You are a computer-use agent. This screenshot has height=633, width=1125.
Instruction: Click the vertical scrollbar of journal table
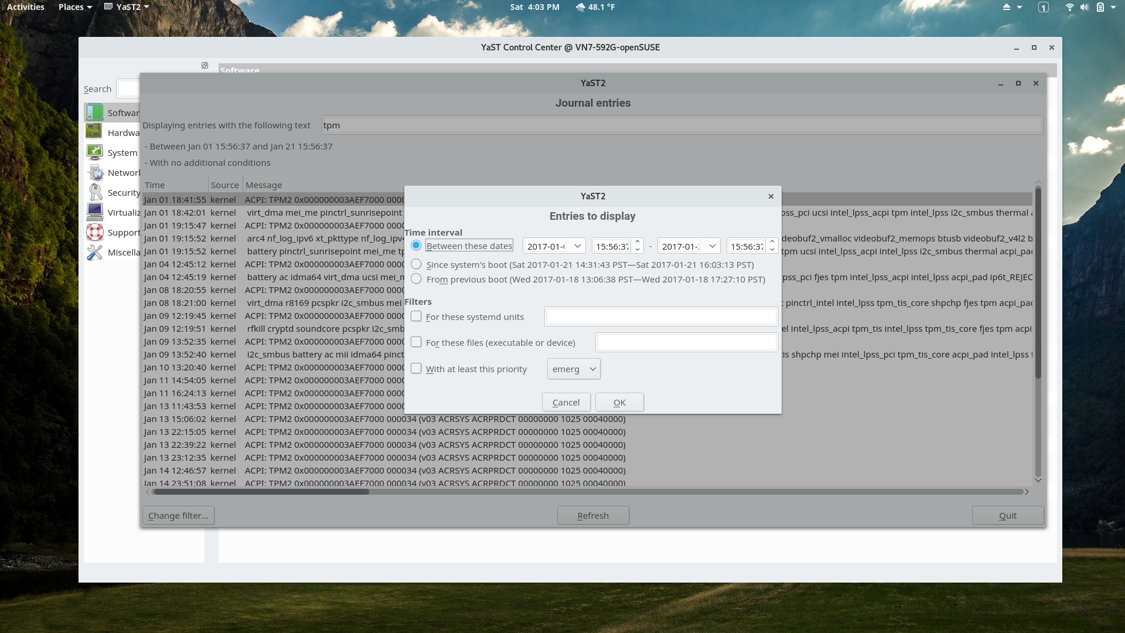pos(1038,283)
